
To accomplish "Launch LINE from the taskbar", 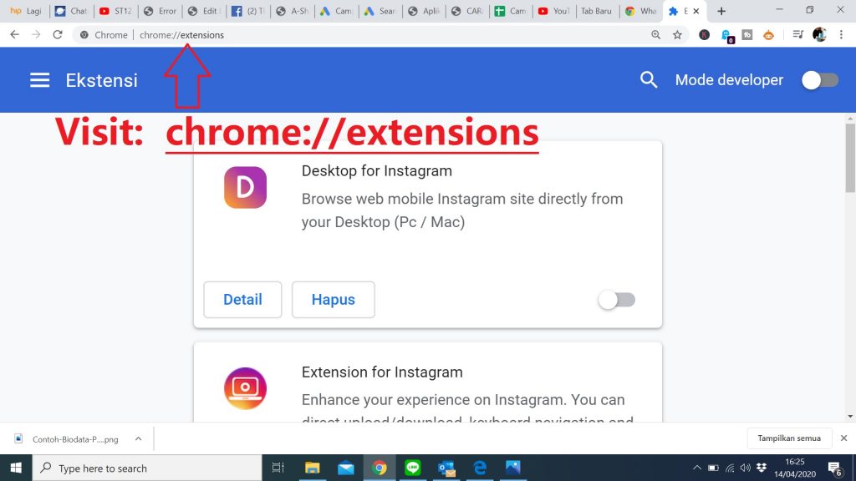I will pyautogui.click(x=412, y=468).
